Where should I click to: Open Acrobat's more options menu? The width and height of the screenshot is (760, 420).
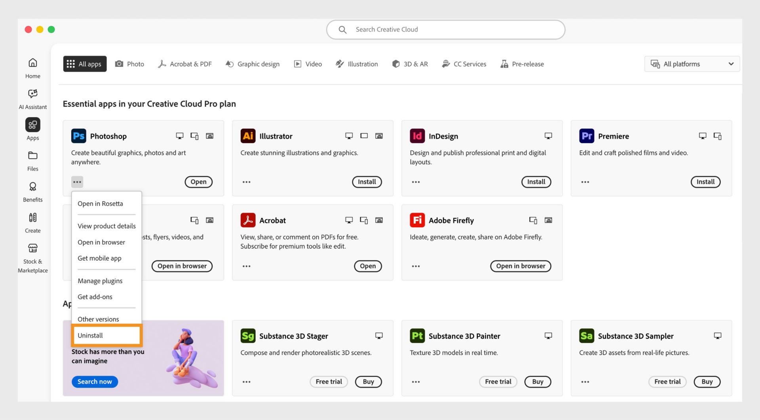pos(247,266)
